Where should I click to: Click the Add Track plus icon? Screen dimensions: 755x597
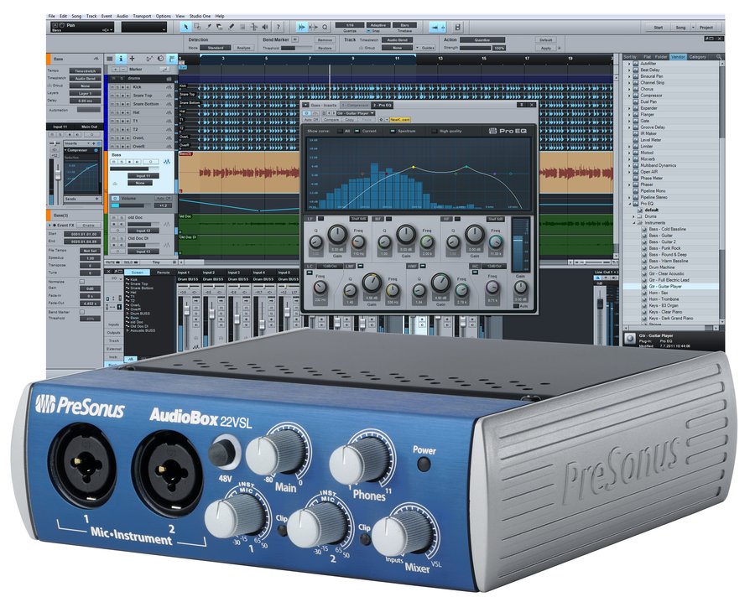click(x=133, y=59)
